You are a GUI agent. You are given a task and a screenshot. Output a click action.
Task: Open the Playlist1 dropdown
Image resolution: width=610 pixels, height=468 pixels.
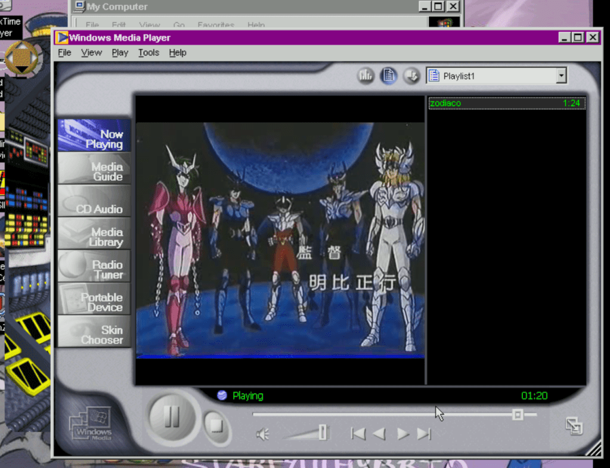(x=561, y=76)
